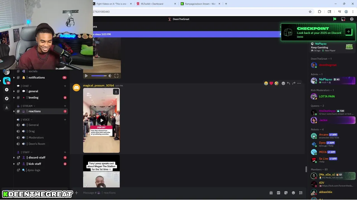
Task: Click the message attachment plus button
Action: point(76,192)
